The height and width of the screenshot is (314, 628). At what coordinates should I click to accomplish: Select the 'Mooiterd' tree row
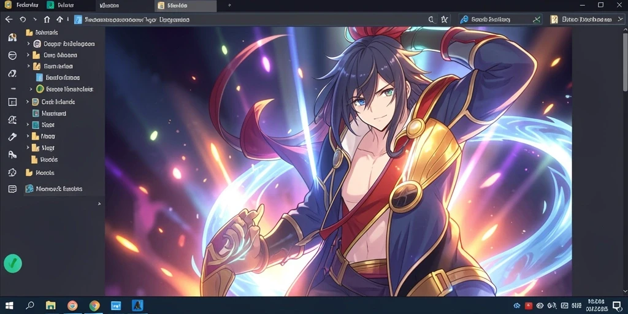(x=49, y=113)
